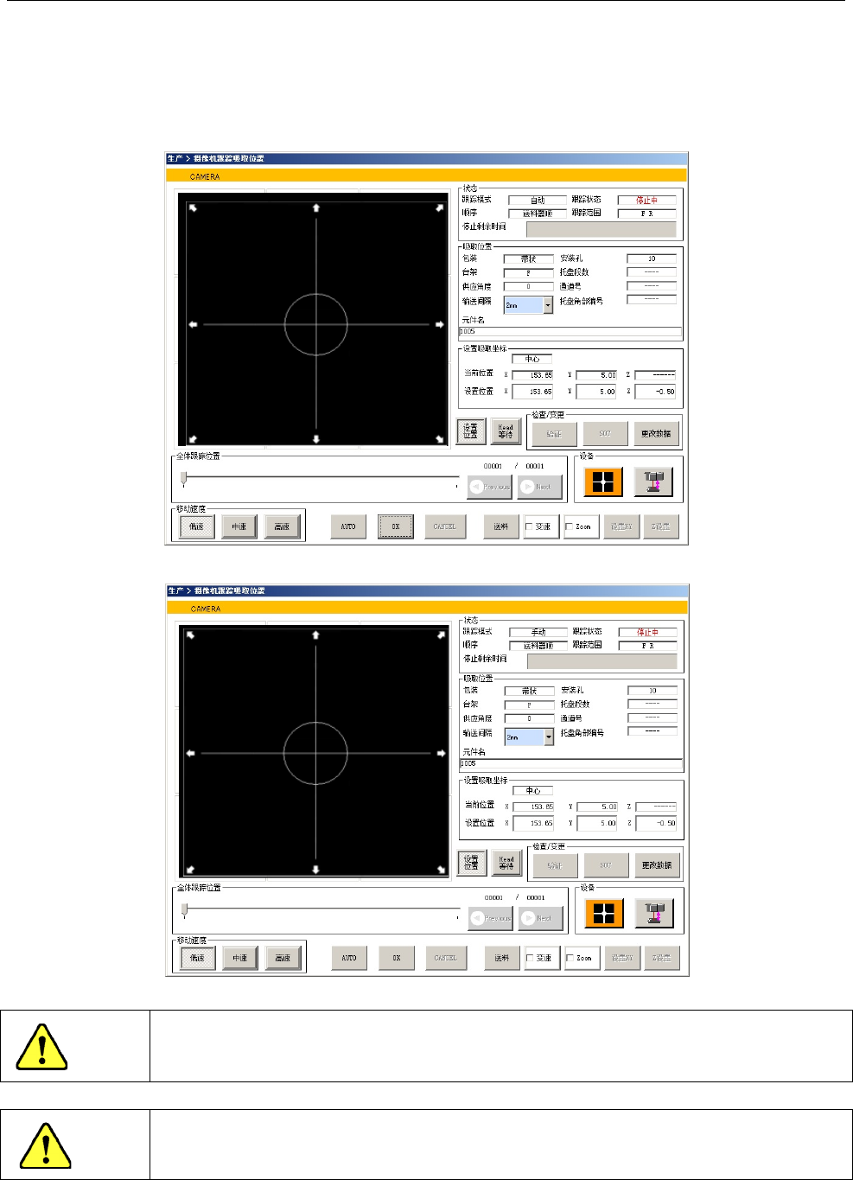Click the 送料 feed button in 自动 window
Screen dimensions: 853x1180
[x=501, y=526]
